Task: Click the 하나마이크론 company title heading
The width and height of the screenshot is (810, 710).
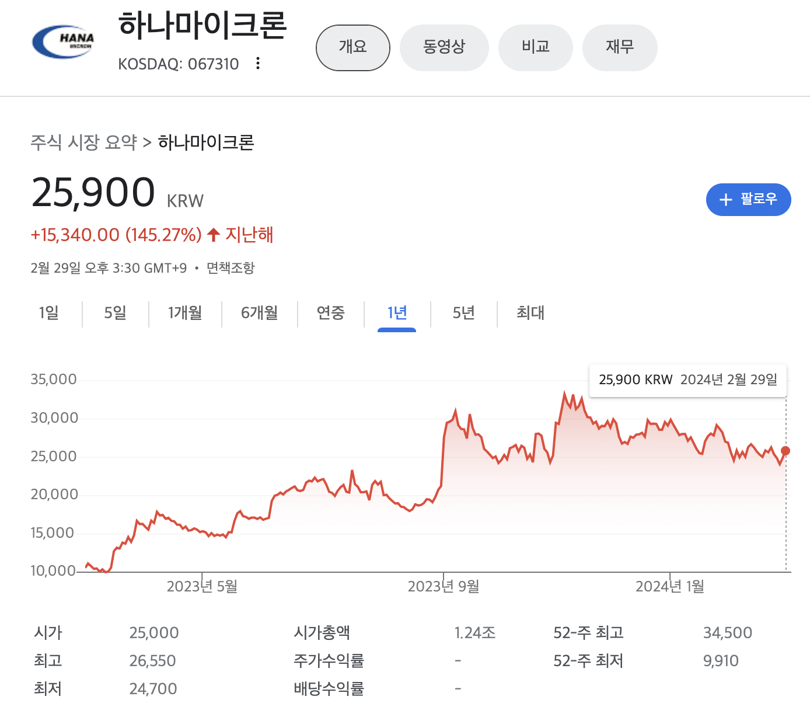Action: 202,26
